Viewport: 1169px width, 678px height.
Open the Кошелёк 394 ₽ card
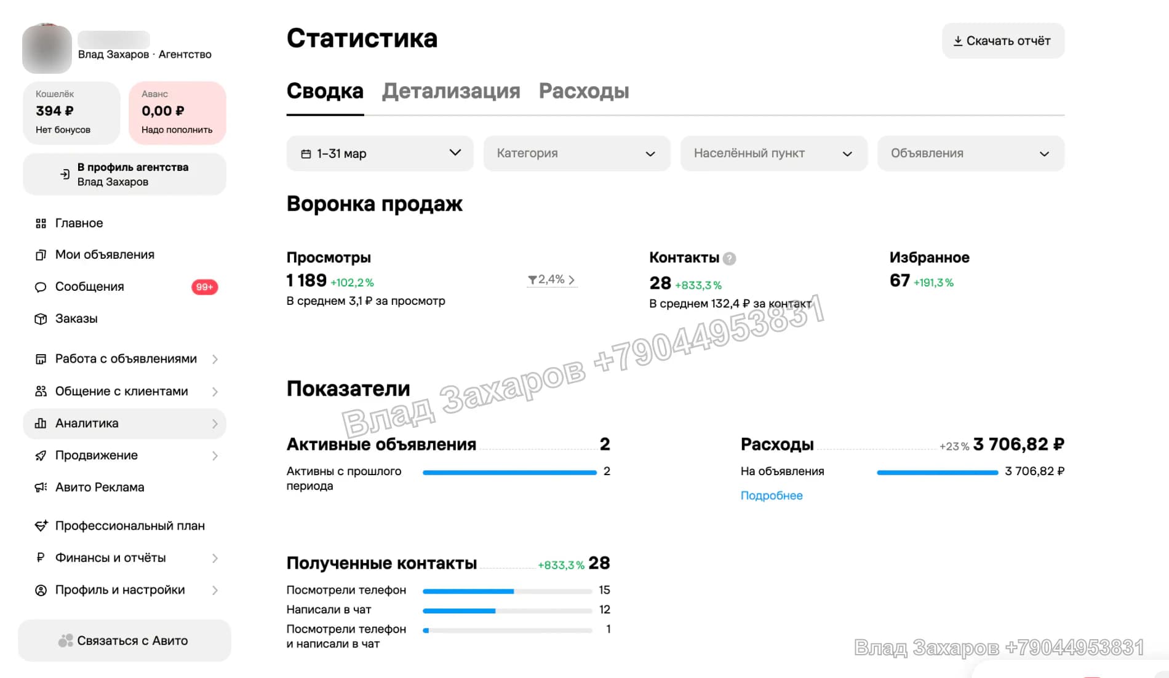(71, 113)
